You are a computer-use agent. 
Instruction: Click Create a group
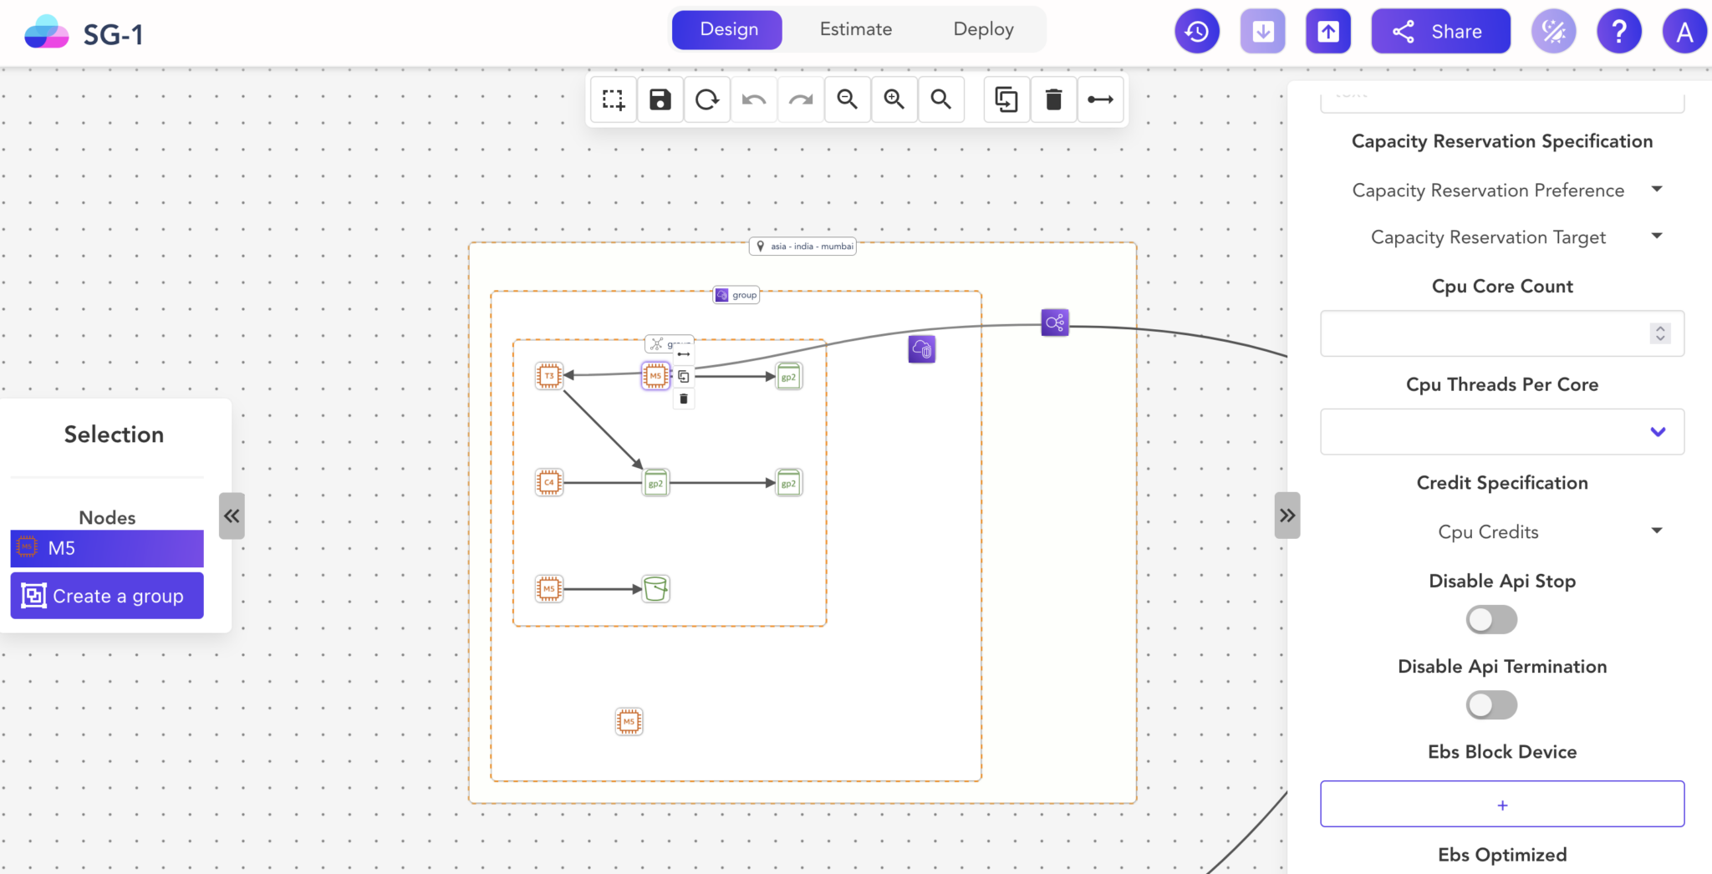tap(106, 595)
